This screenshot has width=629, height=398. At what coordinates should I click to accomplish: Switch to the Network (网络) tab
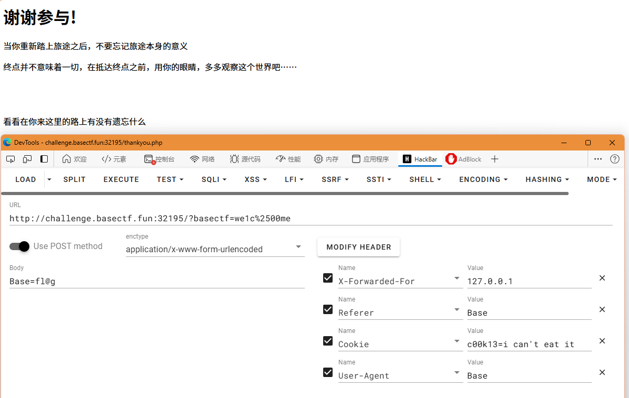click(202, 159)
